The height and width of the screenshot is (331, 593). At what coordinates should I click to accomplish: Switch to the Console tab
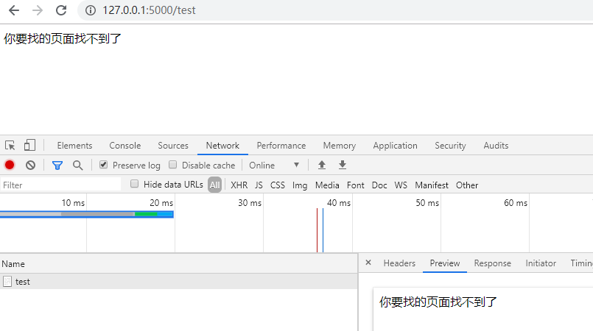coord(124,146)
